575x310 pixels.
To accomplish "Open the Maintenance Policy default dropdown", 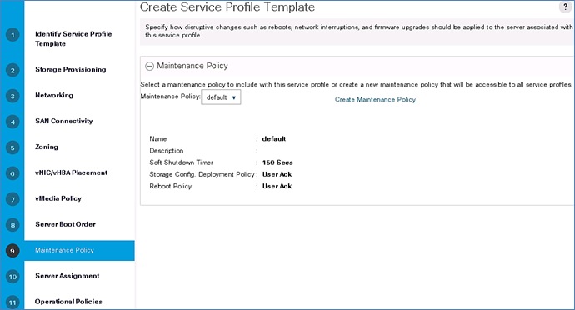I will pos(221,97).
